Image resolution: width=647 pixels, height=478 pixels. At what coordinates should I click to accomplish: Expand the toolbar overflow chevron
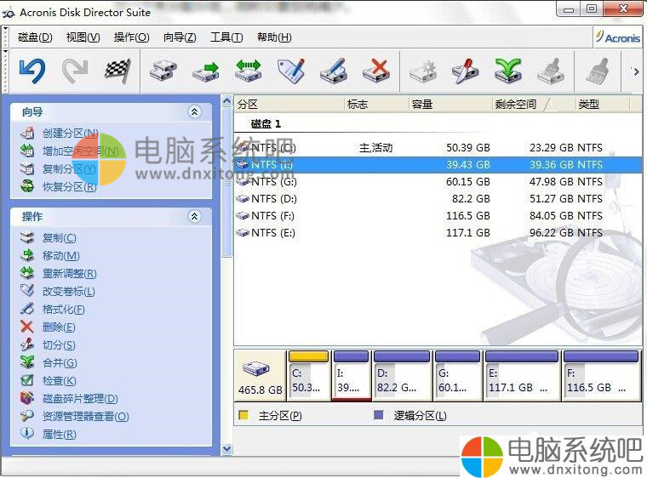pos(636,71)
